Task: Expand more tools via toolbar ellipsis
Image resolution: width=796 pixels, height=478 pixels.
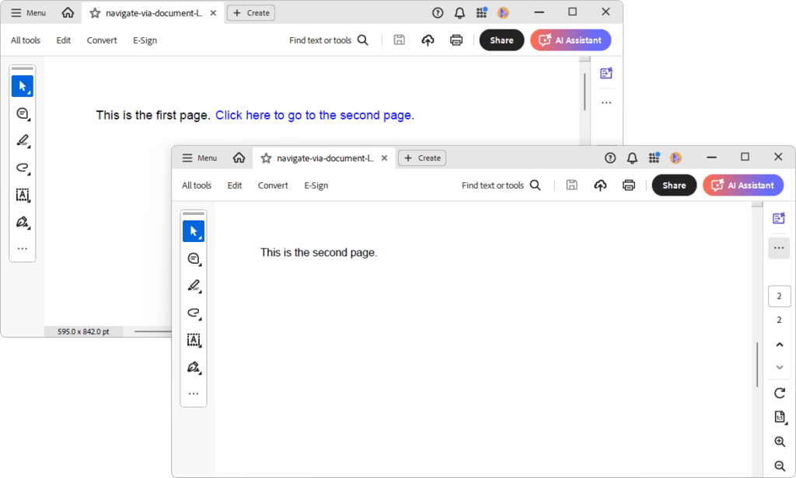Action: 194,393
